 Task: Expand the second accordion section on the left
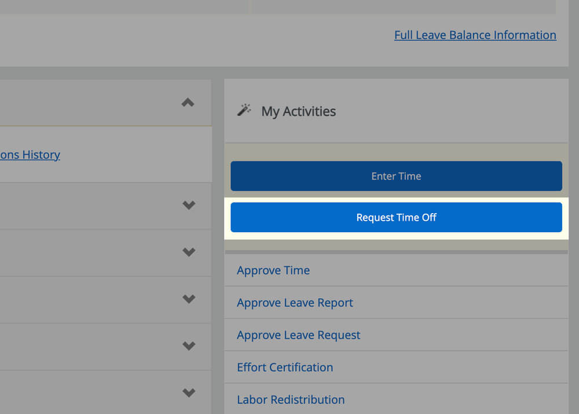(x=189, y=252)
